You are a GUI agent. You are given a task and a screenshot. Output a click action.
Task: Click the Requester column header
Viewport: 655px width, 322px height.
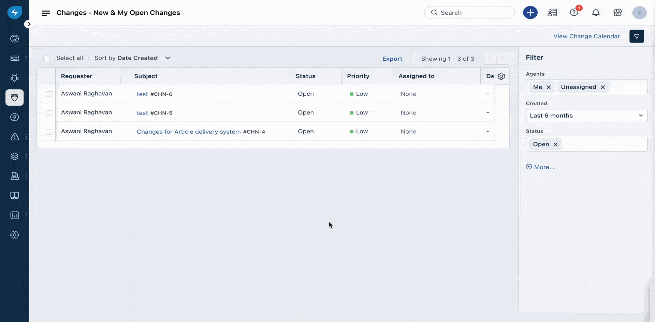pyautogui.click(x=76, y=76)
